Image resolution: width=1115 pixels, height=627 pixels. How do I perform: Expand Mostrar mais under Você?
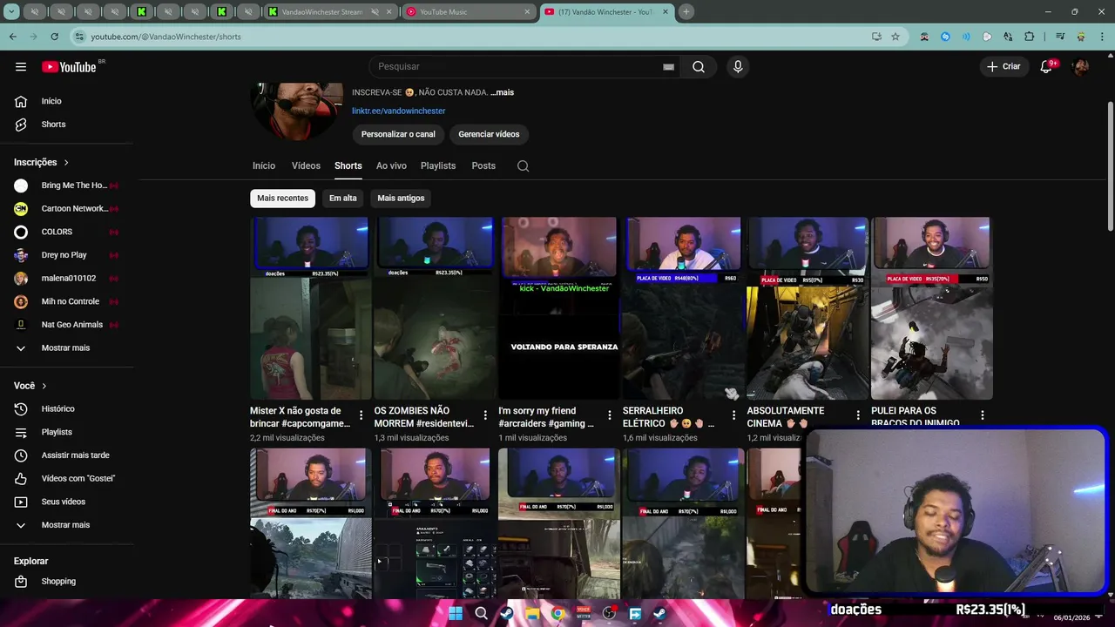pos(67,525)
